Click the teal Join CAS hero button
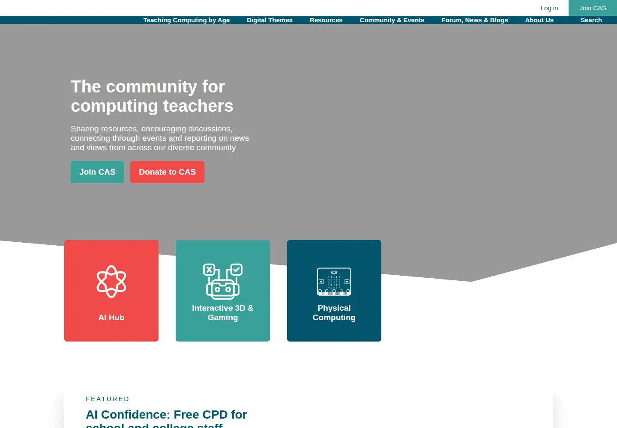617x428 pixels. pyautogui.click(x=97, y=172)
